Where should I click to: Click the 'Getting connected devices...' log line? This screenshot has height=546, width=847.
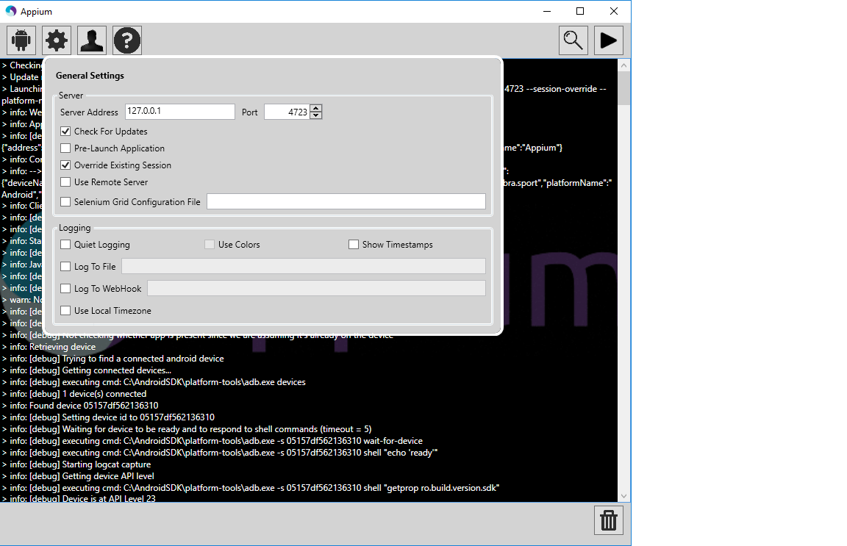click(x=87, y=370)
